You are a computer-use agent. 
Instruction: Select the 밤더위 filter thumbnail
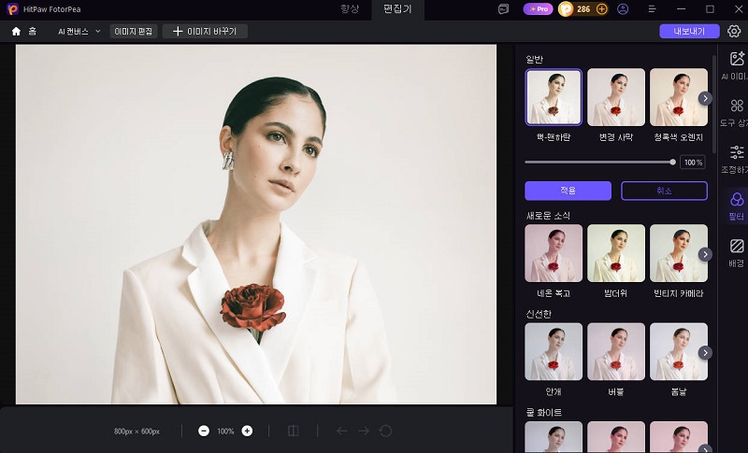coord(616,253)
